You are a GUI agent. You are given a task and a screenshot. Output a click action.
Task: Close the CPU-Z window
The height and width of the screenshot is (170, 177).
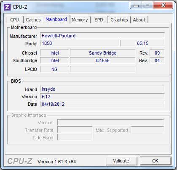click(x=163, y=5)
